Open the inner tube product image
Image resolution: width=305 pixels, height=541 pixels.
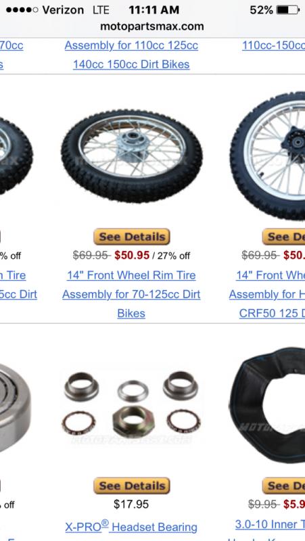[267, 404]
